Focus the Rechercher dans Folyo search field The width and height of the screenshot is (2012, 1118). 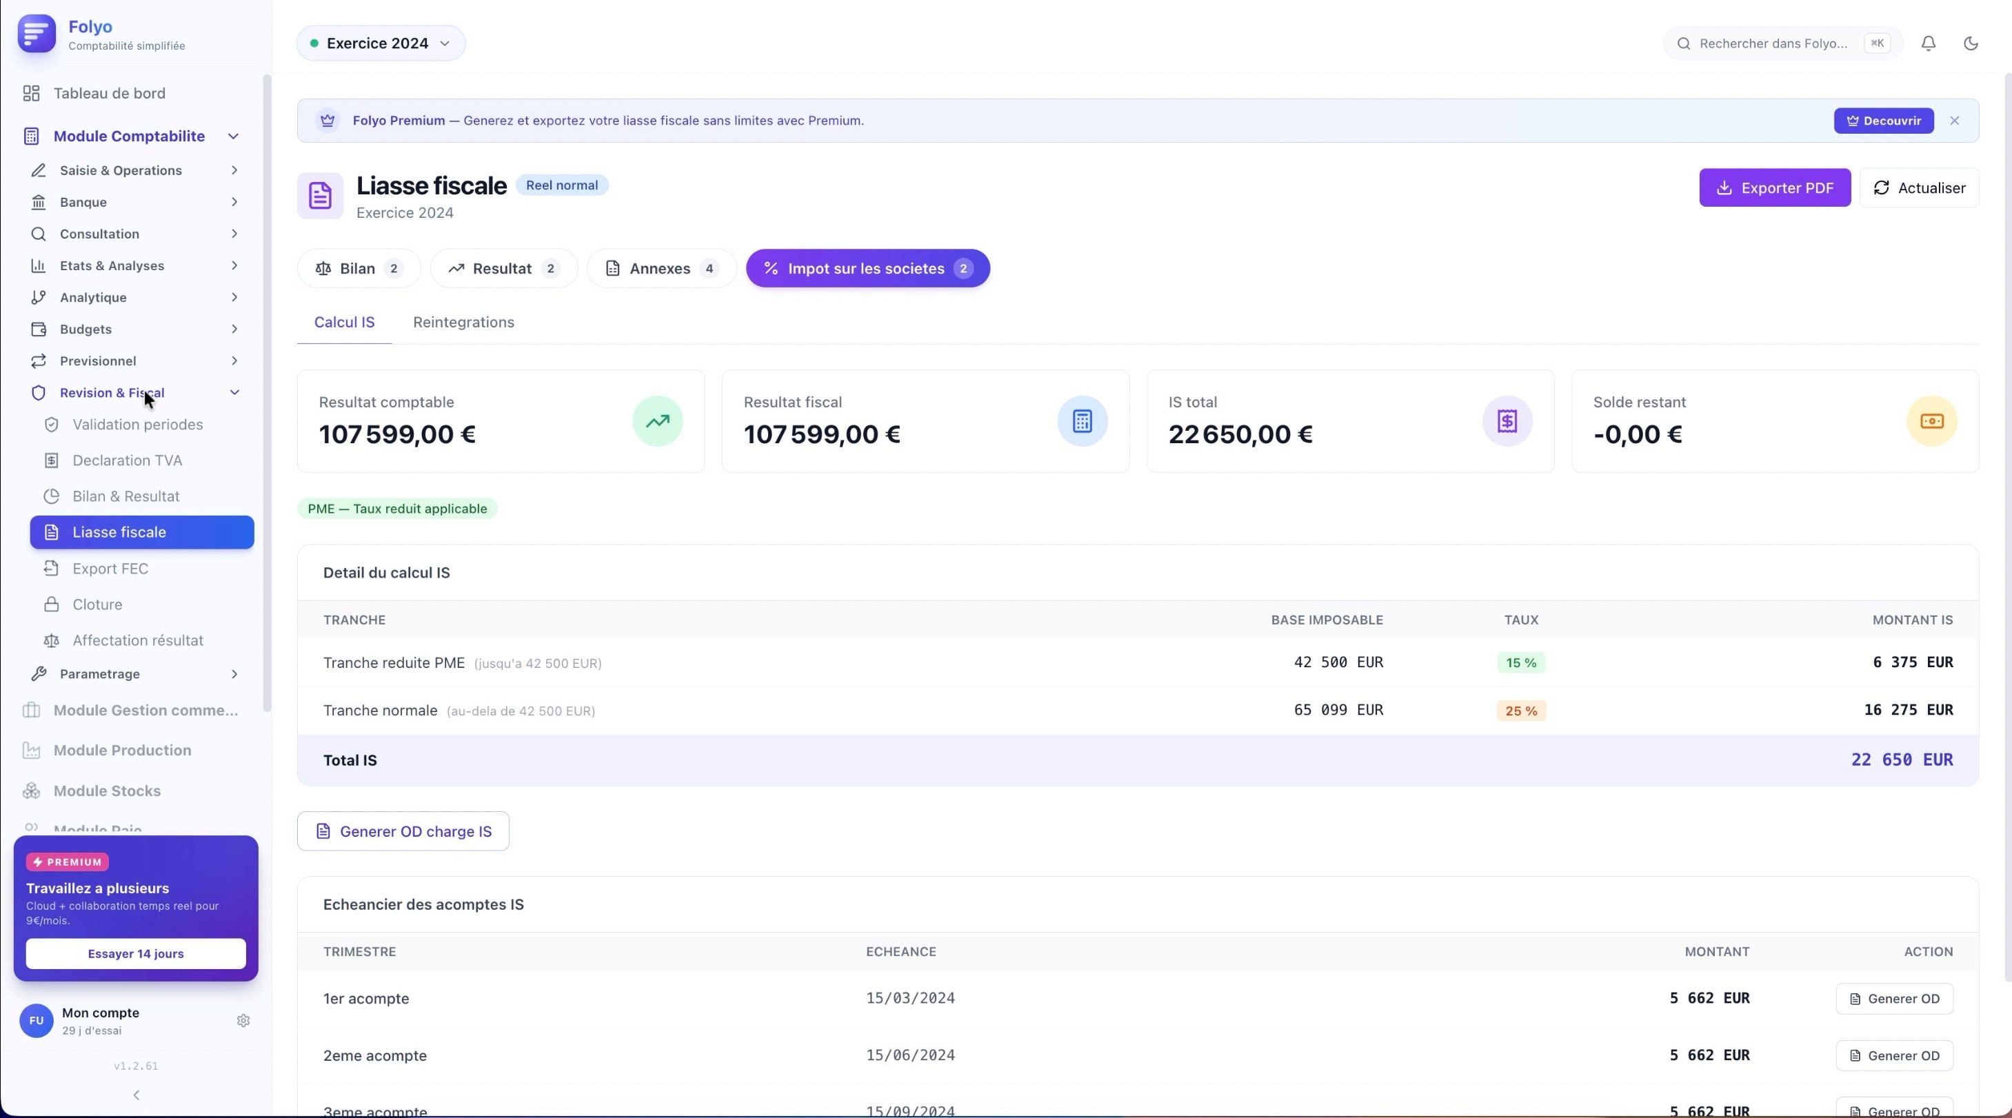(x=1771, y=43)
